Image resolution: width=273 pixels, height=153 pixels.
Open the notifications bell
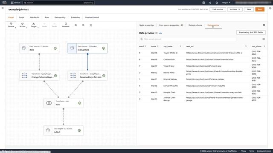coord(210,3)
